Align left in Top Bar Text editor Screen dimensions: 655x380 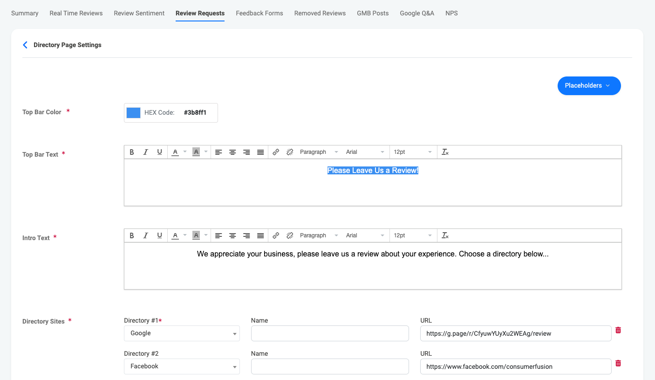click(x=218, y=152)
